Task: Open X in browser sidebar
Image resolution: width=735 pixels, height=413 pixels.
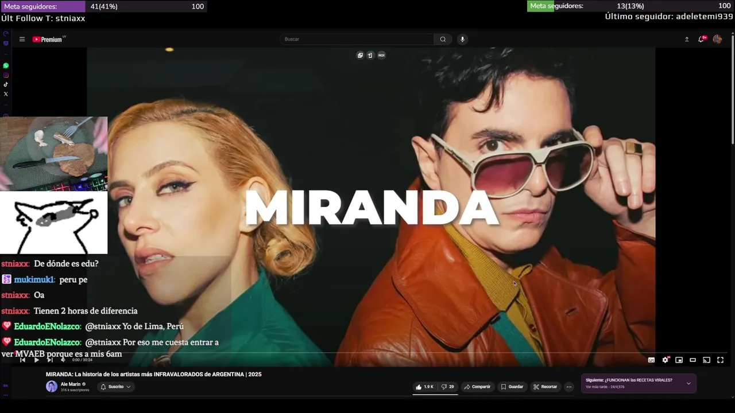Action: (x=6, y=93)
